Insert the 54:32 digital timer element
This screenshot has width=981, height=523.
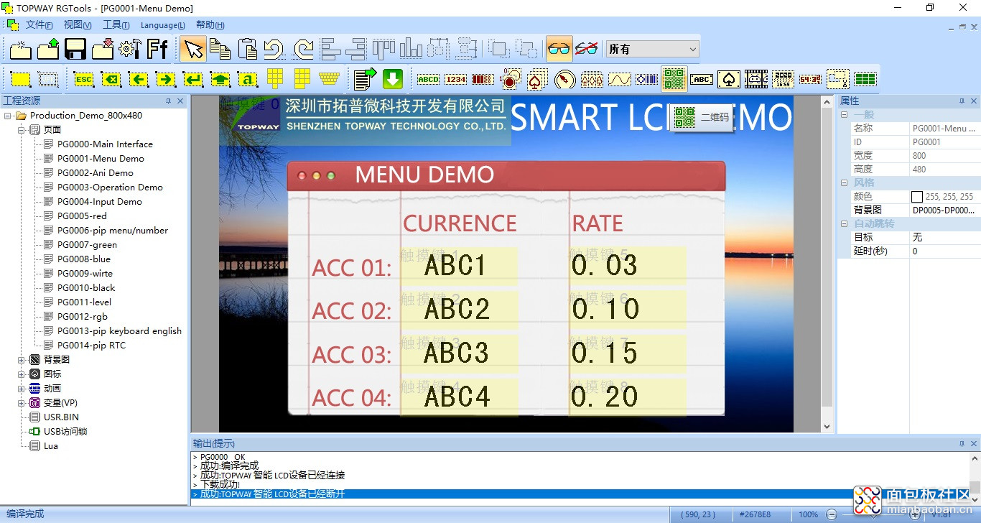(810, 79)
